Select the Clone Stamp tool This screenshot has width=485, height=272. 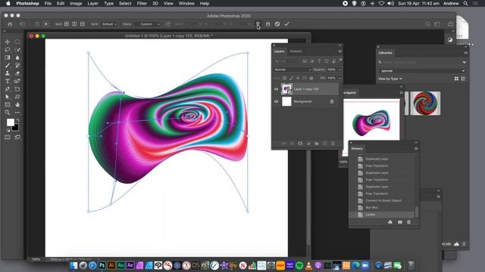click(x=8, y=73)
